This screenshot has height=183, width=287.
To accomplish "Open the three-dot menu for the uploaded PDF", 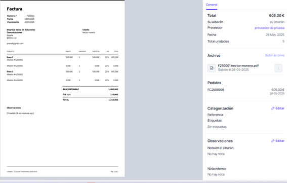I will tap(278, 68).
